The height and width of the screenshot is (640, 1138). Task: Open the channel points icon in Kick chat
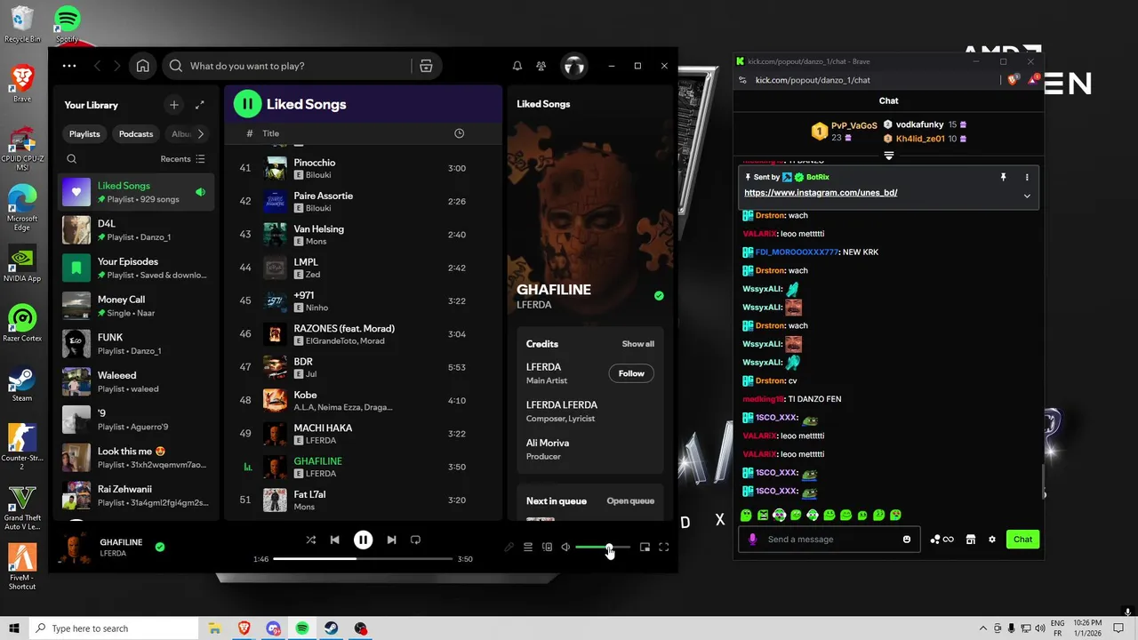(942, 540)
